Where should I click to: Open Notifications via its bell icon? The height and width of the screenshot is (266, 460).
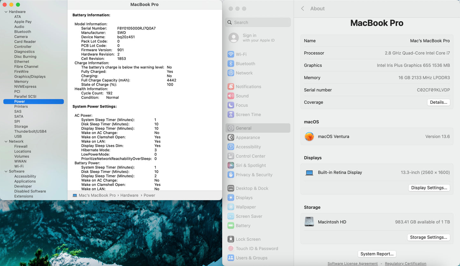click(x=231, y=87)
